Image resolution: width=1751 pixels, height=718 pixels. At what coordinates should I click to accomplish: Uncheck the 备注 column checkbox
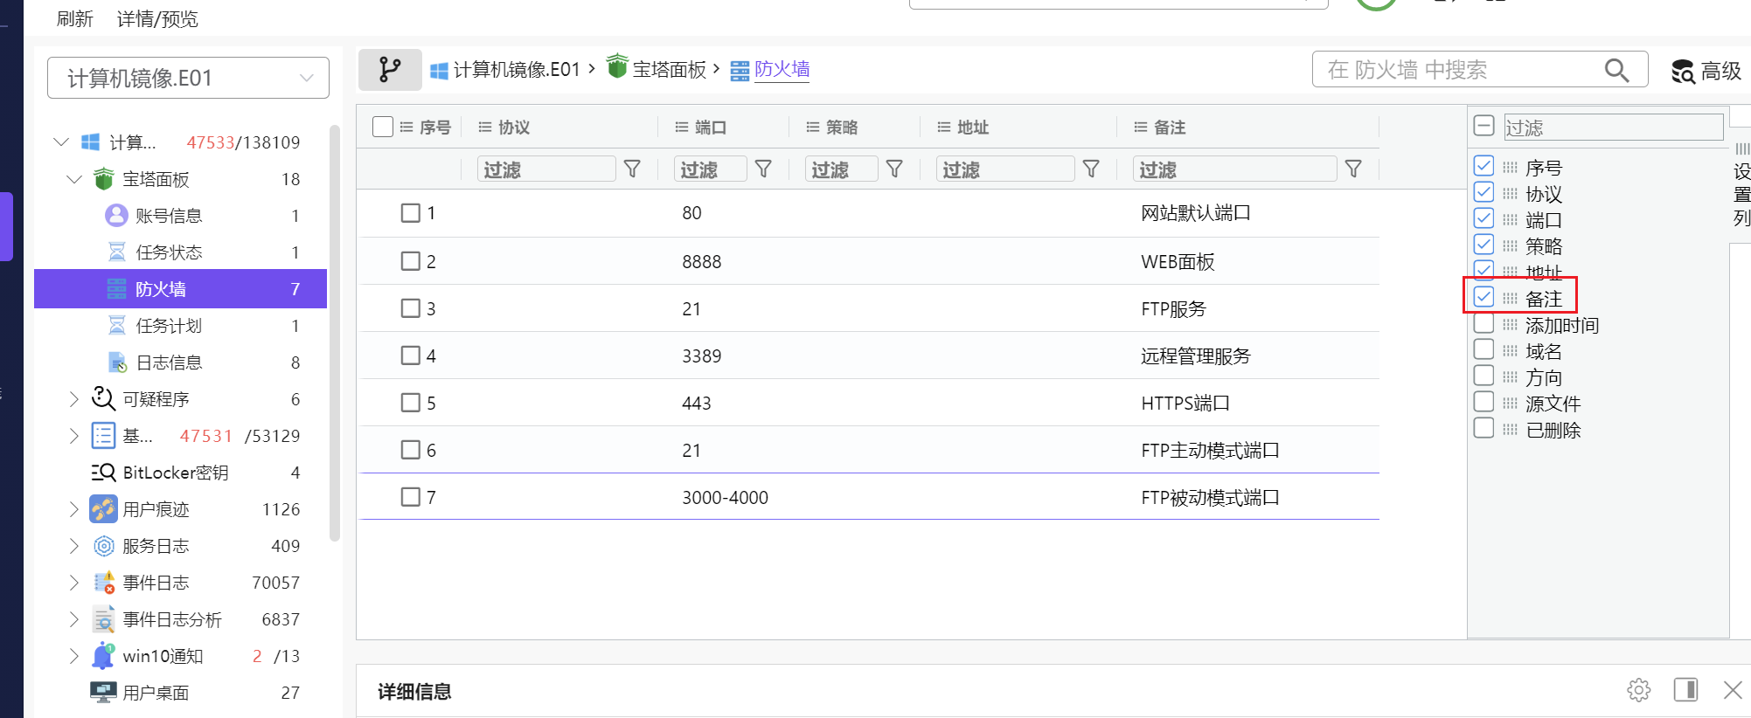[1483, 297]
